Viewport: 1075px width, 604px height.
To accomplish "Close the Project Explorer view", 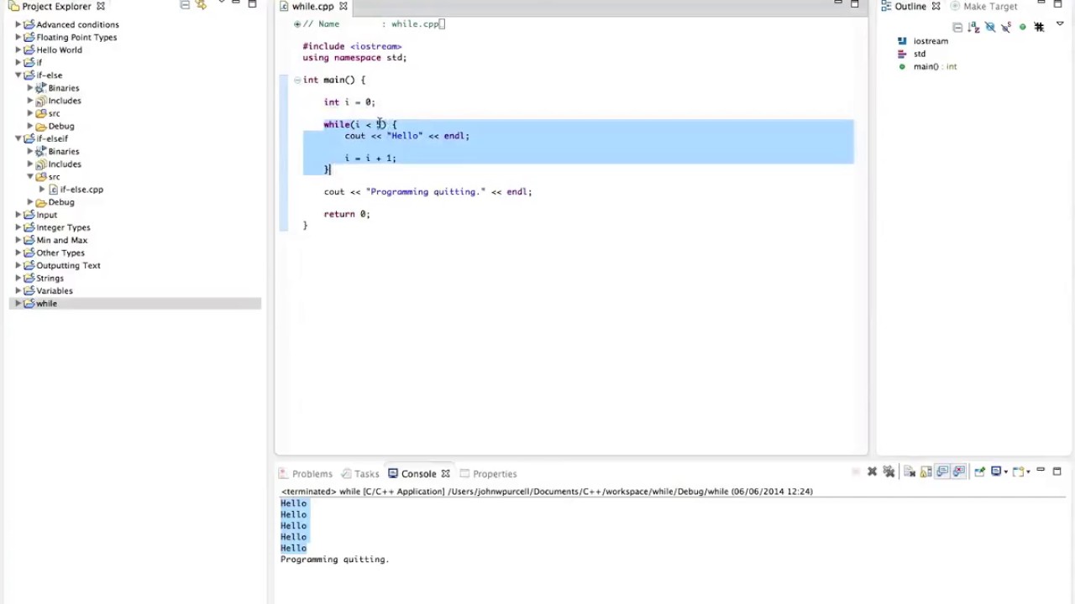I will 100,6.
